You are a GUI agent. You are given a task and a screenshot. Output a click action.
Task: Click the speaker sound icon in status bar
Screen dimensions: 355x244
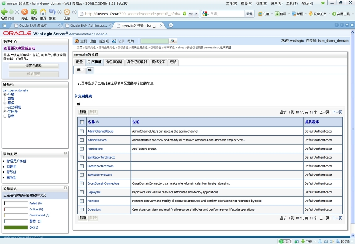click(331, 241)
